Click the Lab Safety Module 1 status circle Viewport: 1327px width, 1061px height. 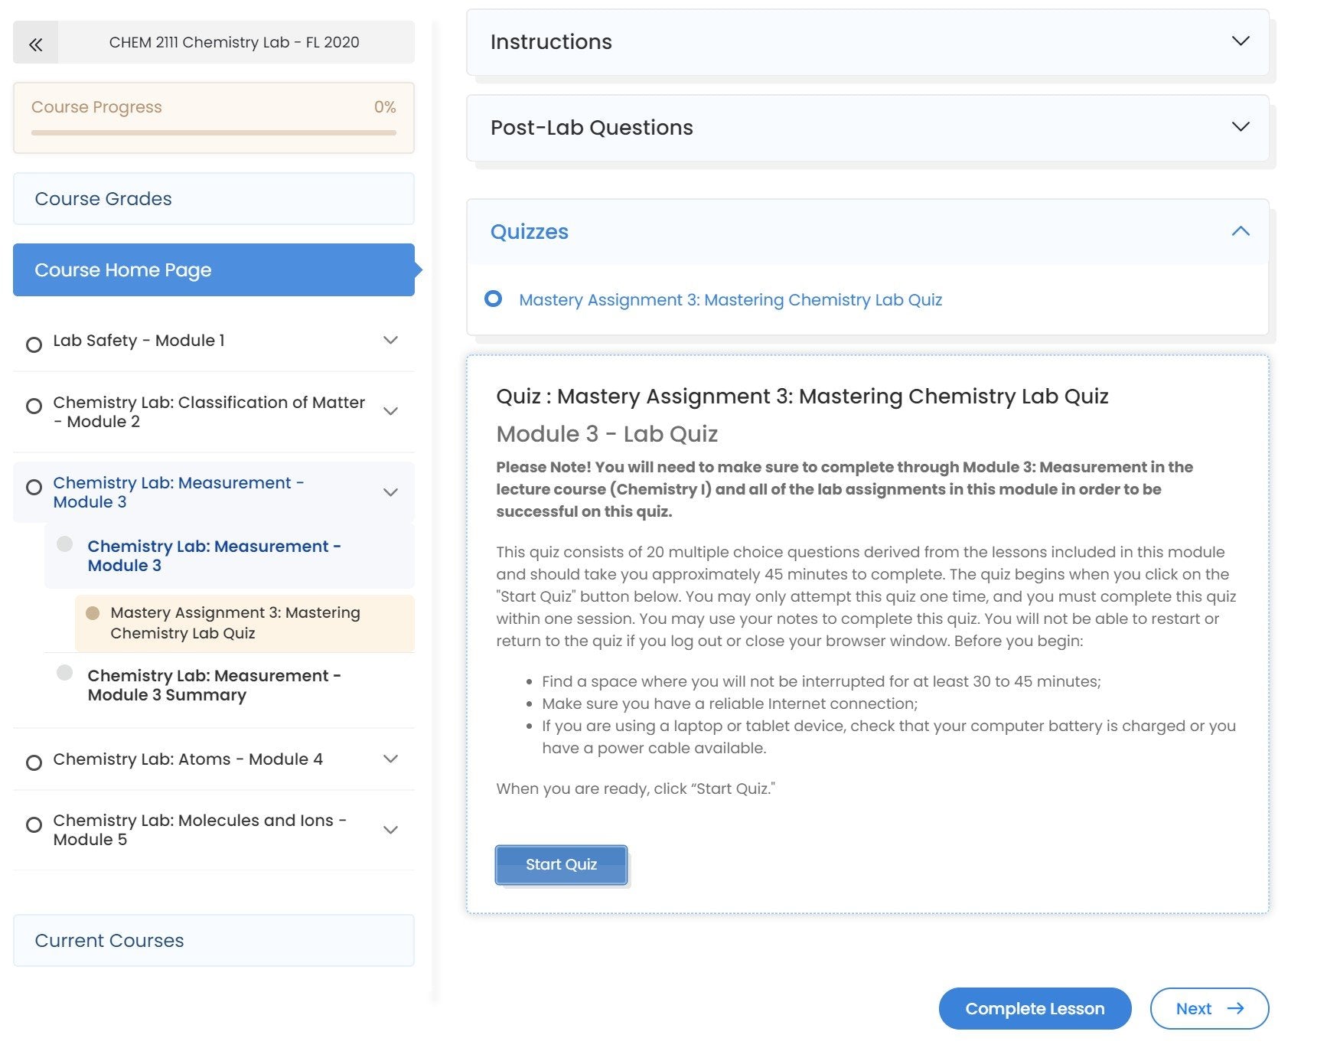[x=34, y=344]
